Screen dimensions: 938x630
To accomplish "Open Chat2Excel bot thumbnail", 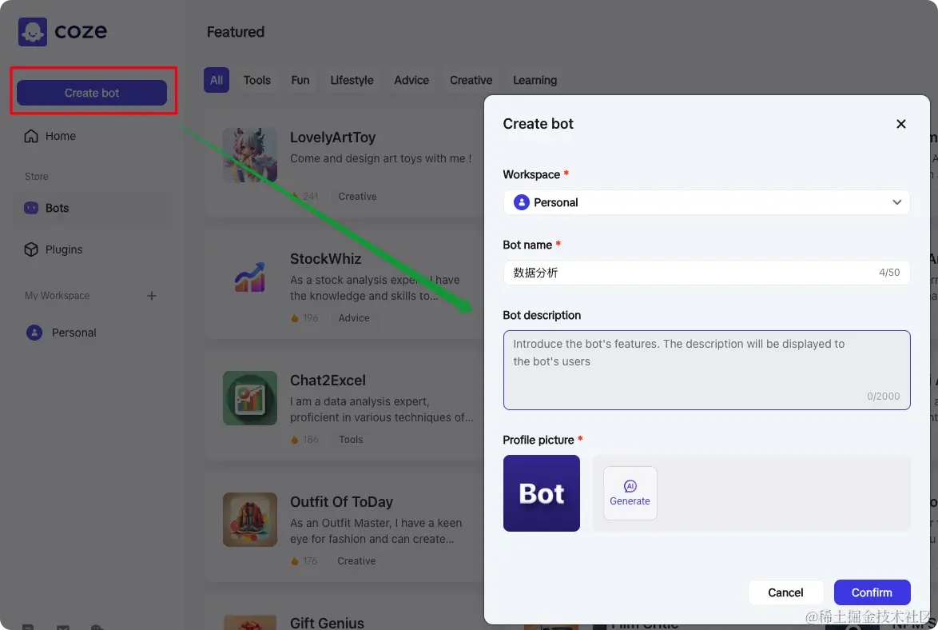I will (x=250, y=398).
